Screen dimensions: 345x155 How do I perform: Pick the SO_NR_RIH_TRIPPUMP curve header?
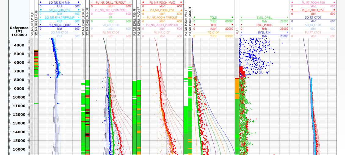tap(60, 17)
